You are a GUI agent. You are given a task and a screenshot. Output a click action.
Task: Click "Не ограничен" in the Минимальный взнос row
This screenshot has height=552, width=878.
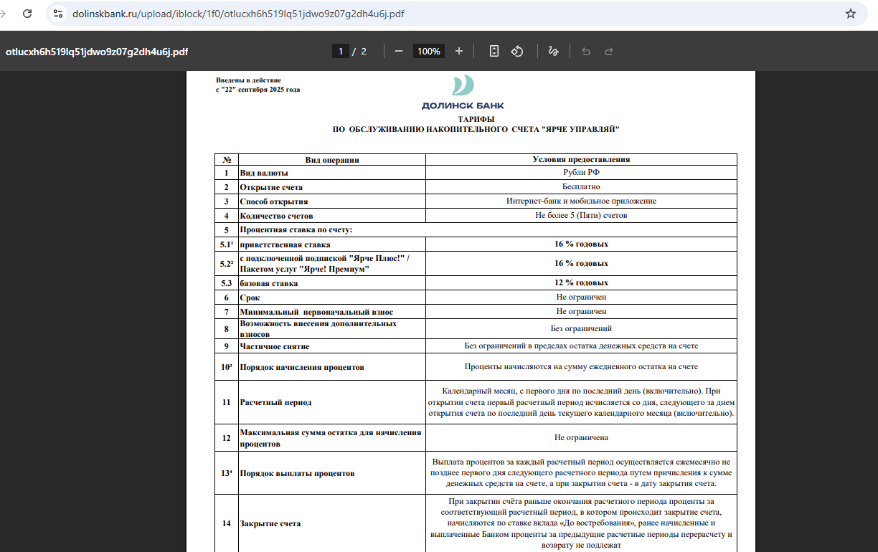[x=581, y=311]
